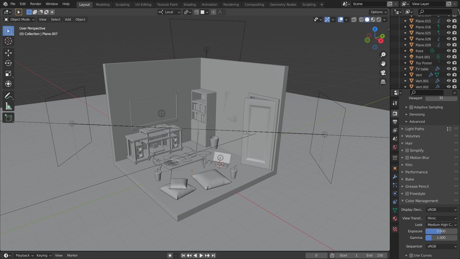460x259 pixels.
Task: Open the Texture properties checker icon
Action: pyautogui.click(x=395, y=229)
